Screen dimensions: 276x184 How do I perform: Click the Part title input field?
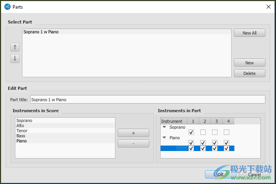(148, 100)
